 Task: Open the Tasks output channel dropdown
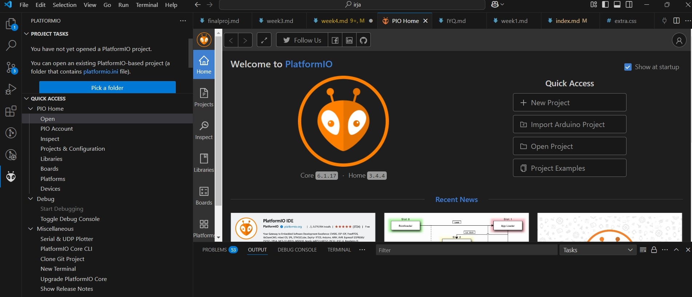pyautogui.click(x=598, y=250)
